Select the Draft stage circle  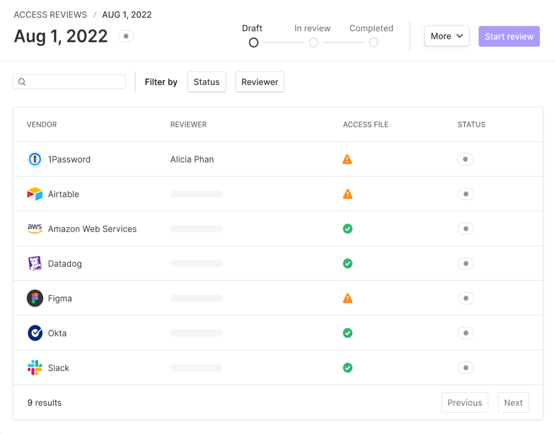click(254, 42)
